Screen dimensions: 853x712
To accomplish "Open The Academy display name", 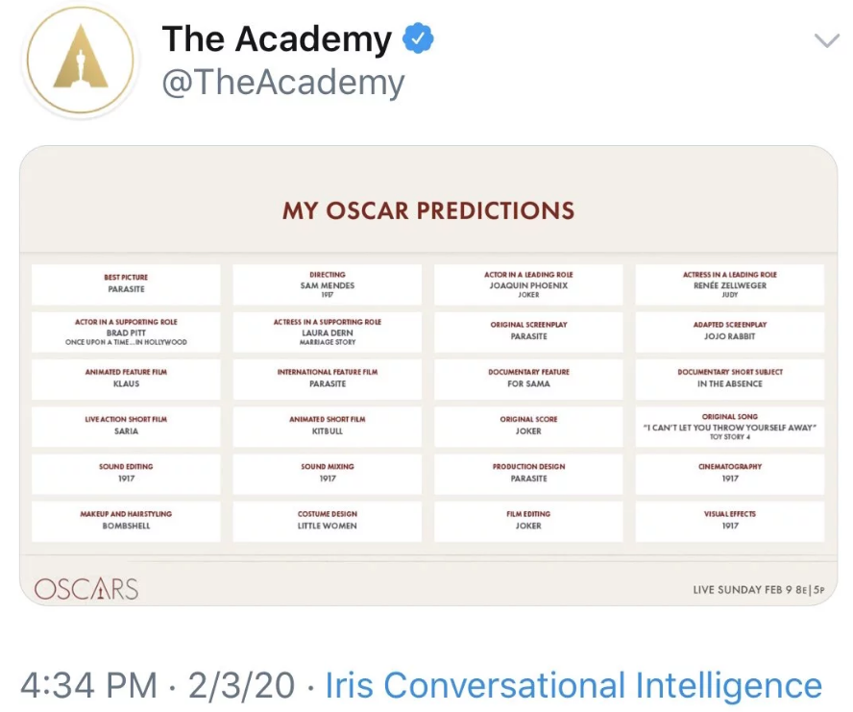I will [277, 38].
